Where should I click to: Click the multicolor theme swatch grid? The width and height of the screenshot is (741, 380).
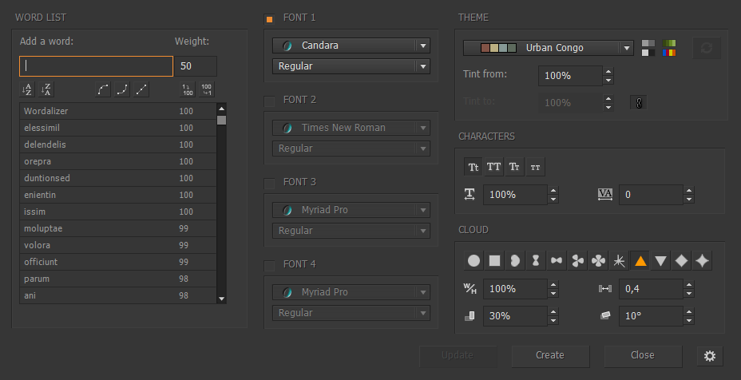pyautogui.click(x=669, y=48)
